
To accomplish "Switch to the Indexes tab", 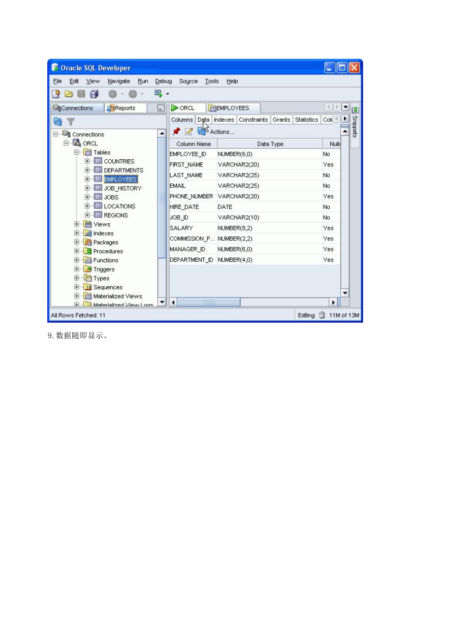I will [x=224, y=120].
